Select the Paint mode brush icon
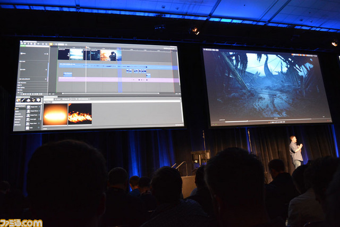Screen dimensions: 340x227 pos(23,100)
